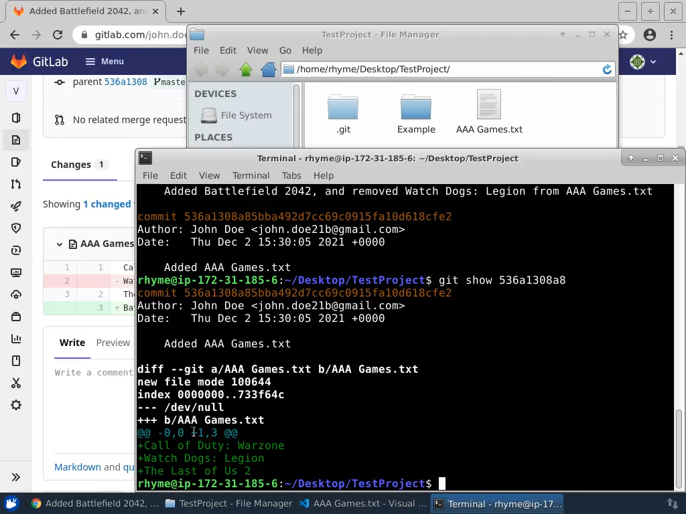
Task: Open Repository sidebar icon
Action: click(16, 140)
